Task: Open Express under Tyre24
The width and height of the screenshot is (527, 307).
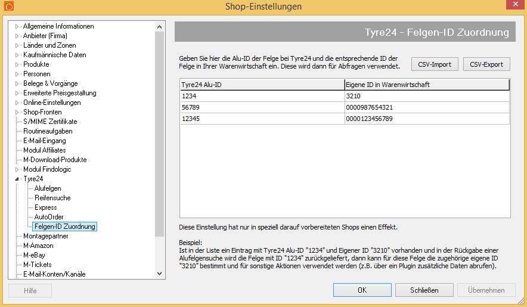Action: pyautogui.click(x=46, y=207)
